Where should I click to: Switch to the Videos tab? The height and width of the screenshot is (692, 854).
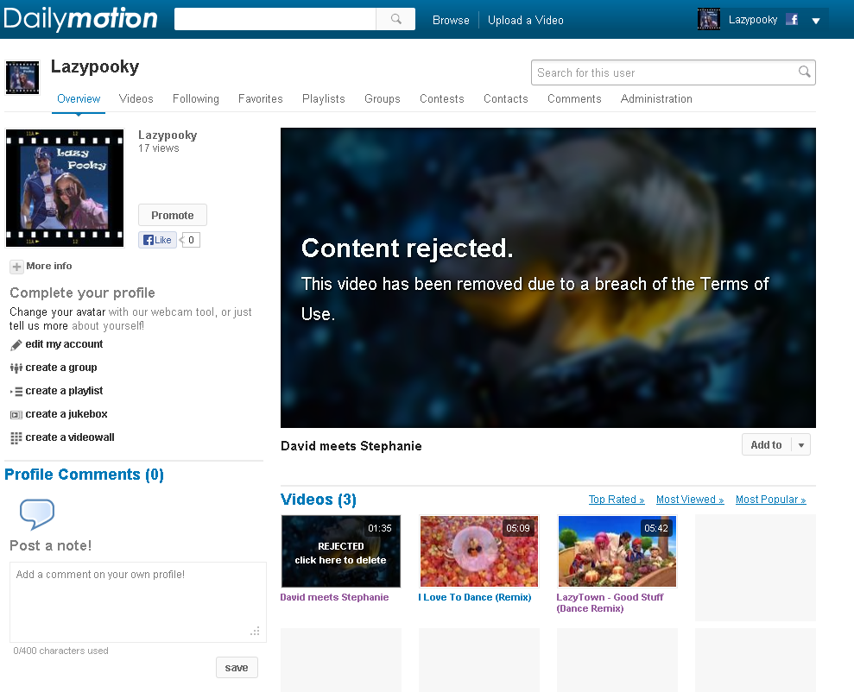(136, 99)
